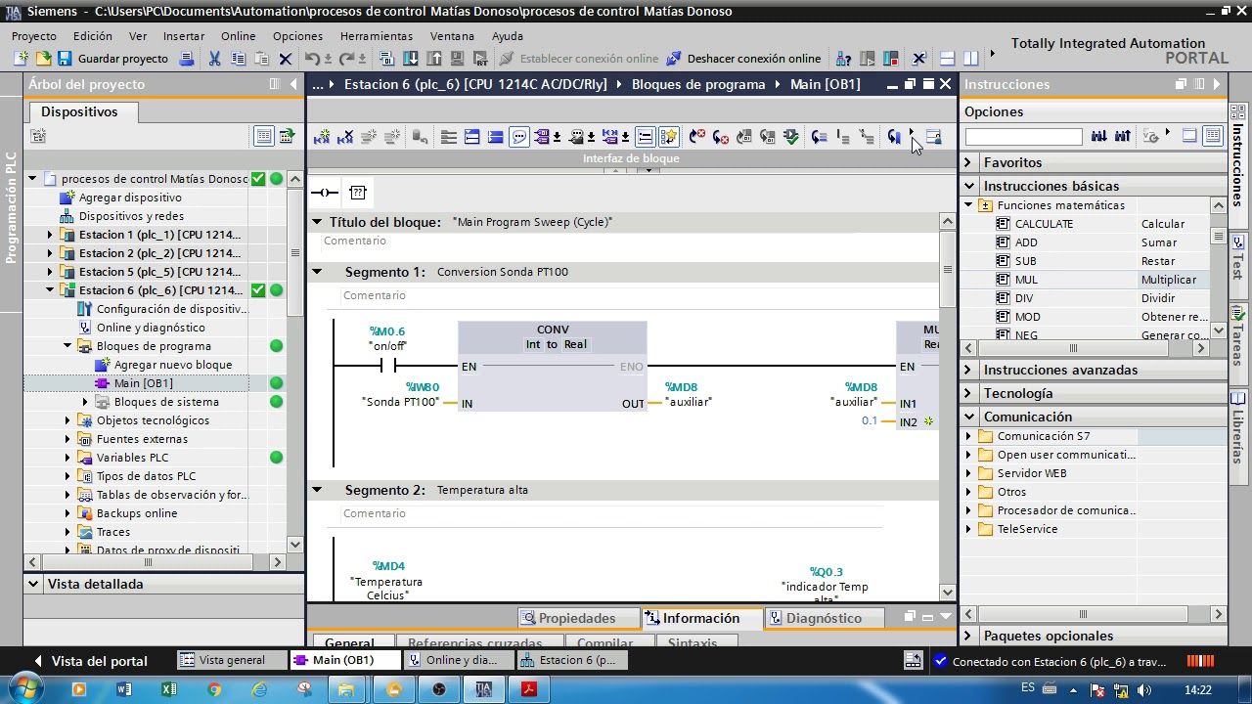Image resolution: width=1252 pixels, height=704 pixels.
Task: Click the insert network icon in editor toolbar
Action: pyautogui.click(x=322, y=137)
